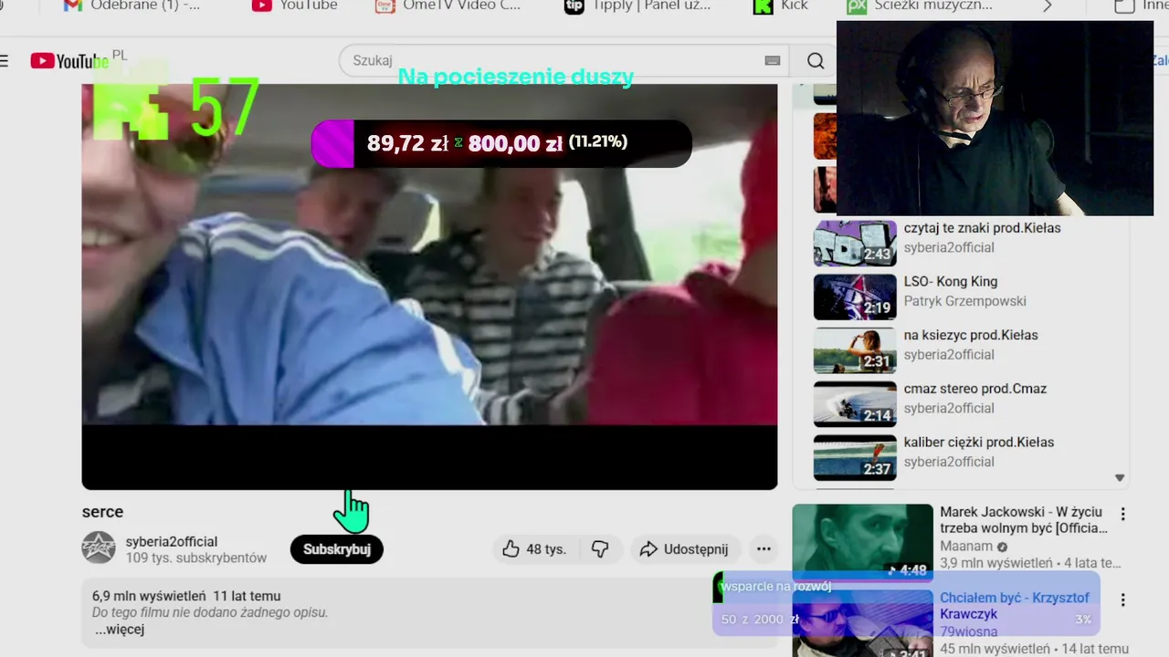
Task: Open the 79wiosna channel name
Action: (969, 631)
